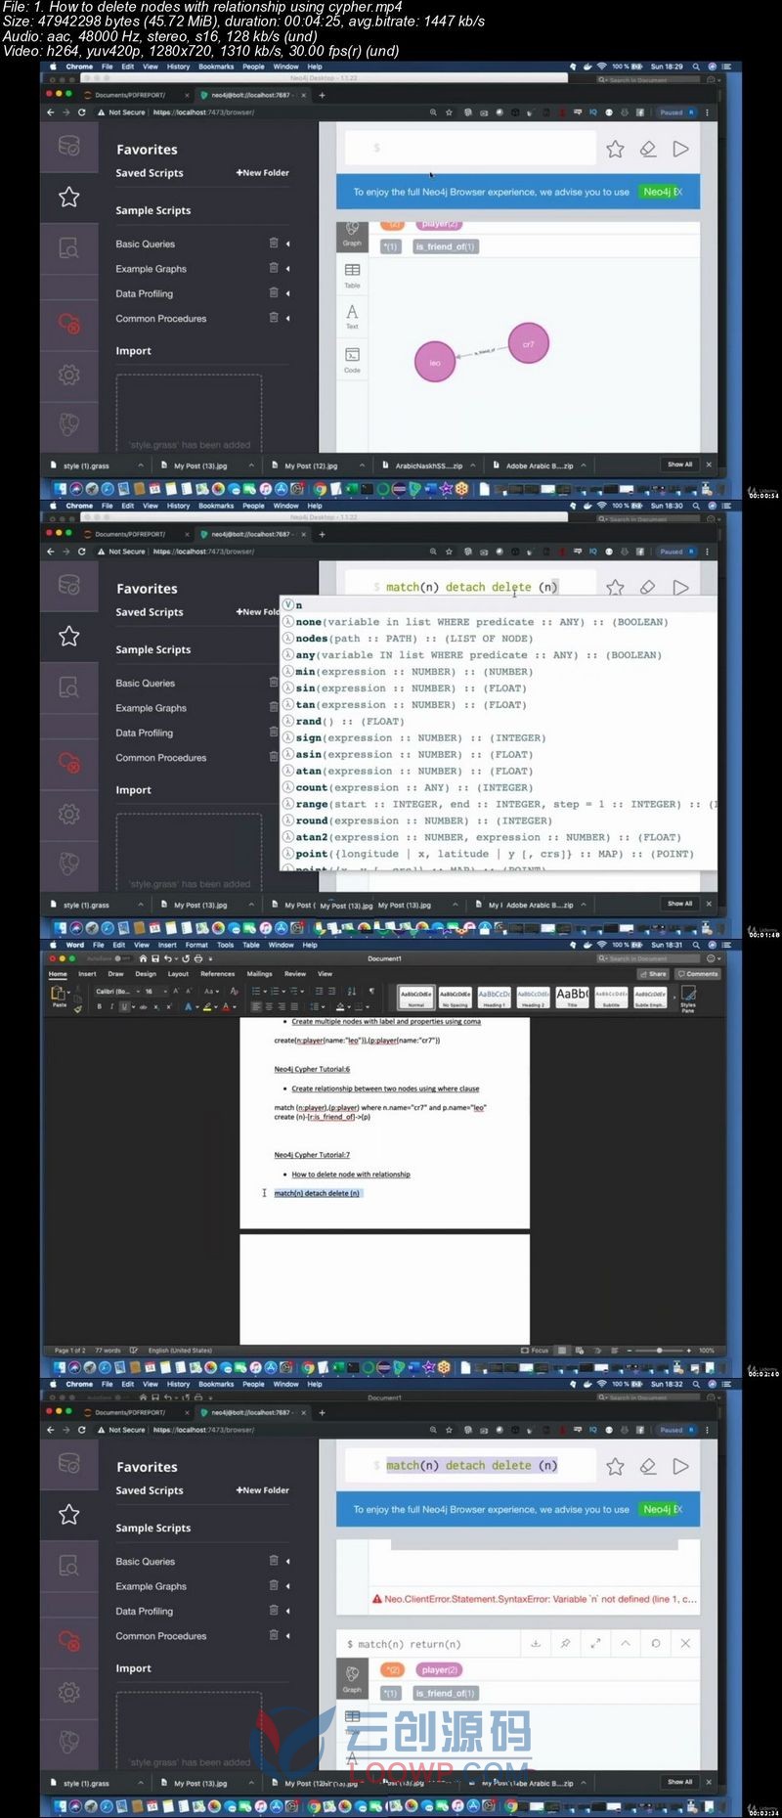Delete Basic Queries folder via trash, leo–cr7 graph frame
Image resolution: width=782 pixels, height=1818 pixels.
click(274, 243)
